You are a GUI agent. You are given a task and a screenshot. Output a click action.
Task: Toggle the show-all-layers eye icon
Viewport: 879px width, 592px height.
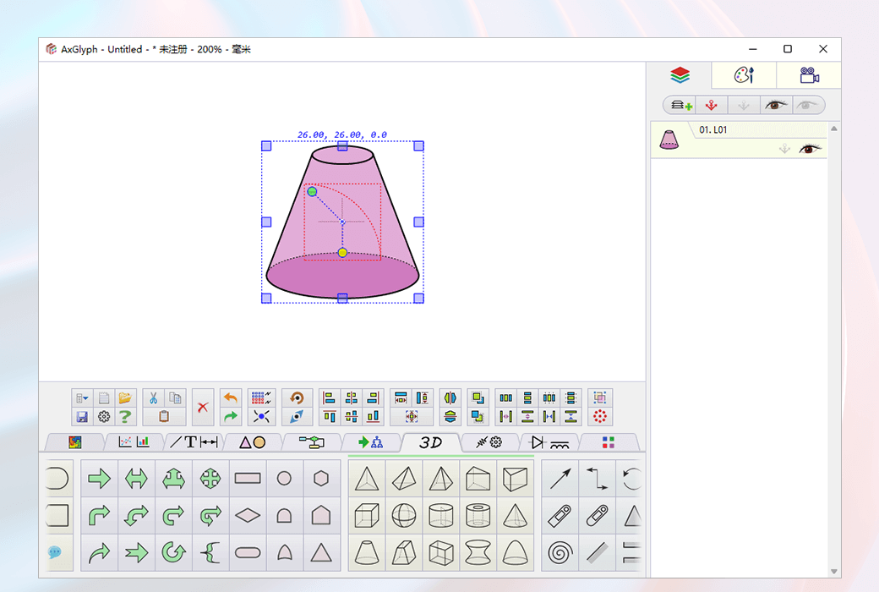click(775, 105)
